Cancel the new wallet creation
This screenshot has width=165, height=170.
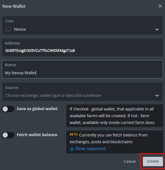(130, 161)
